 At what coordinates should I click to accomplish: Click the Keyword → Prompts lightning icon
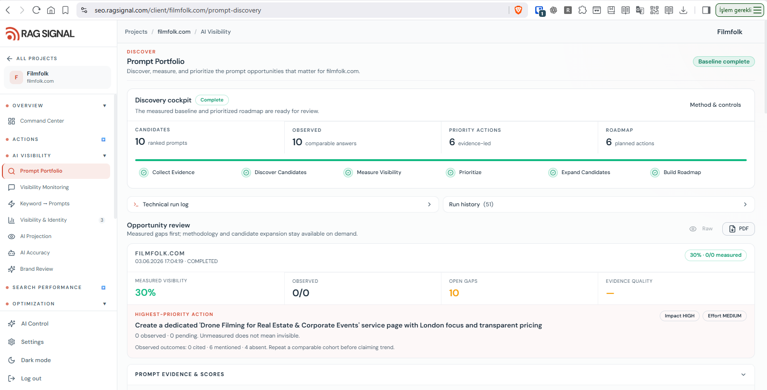pos(12,204)
